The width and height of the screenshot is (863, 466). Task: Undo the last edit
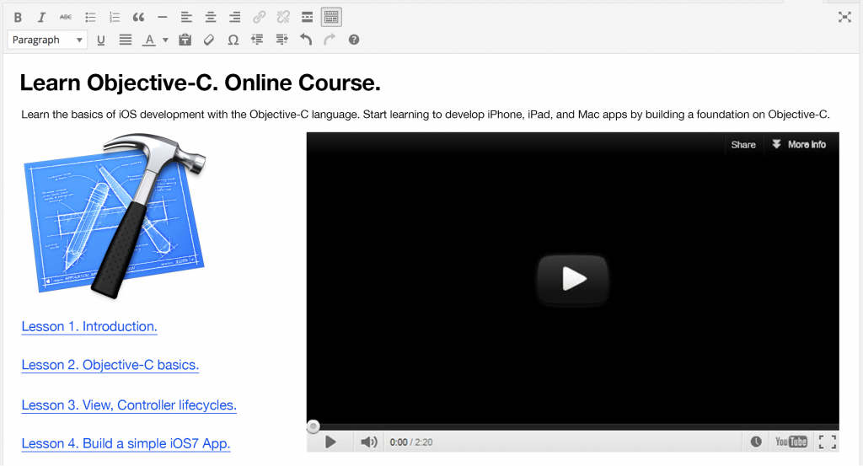306,40
